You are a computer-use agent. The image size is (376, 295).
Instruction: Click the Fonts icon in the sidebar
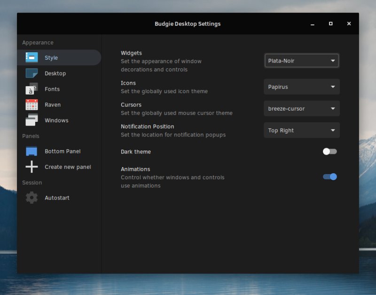(31, 89)
